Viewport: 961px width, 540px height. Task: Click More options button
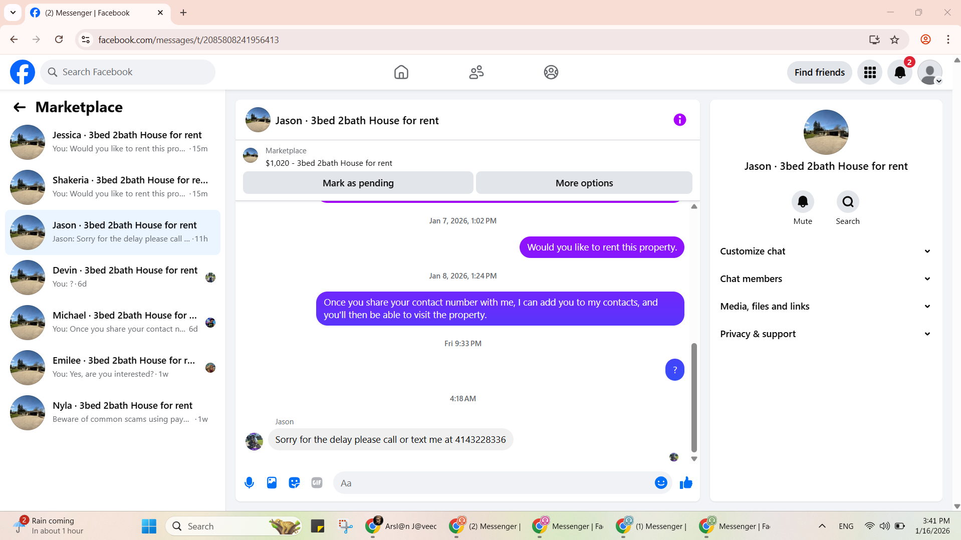click(x=584, y=183)
